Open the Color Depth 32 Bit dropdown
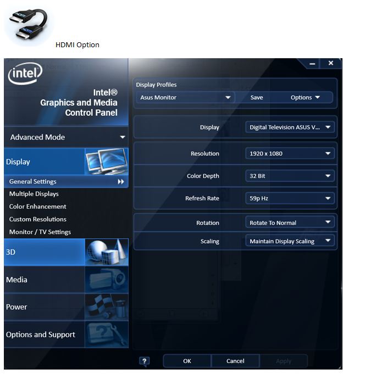 289,176
